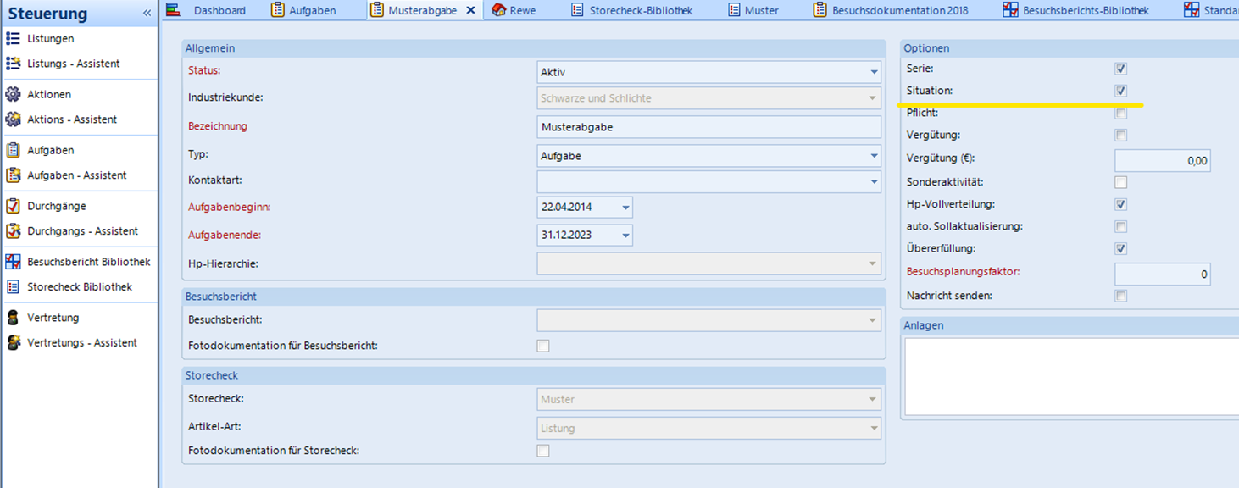Click the Vertretung person icon
1239x488 pixels.
click(x=13, y=319)
